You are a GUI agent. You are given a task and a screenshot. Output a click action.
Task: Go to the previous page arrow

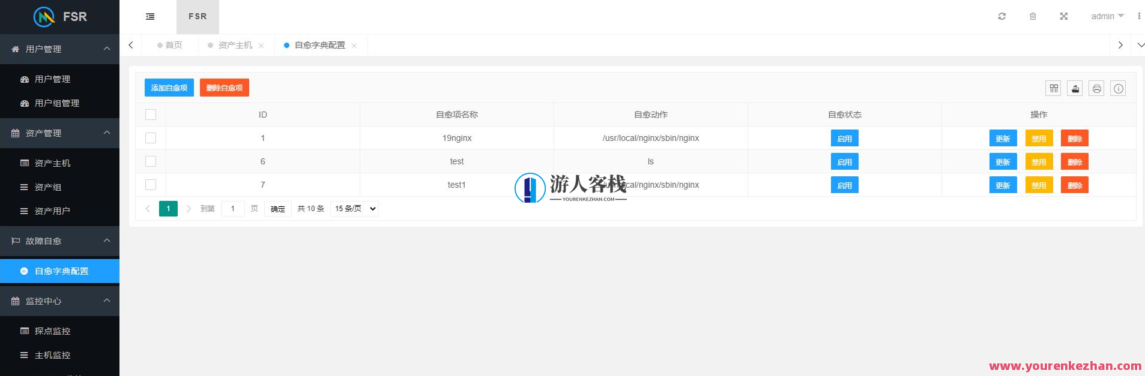148,209
